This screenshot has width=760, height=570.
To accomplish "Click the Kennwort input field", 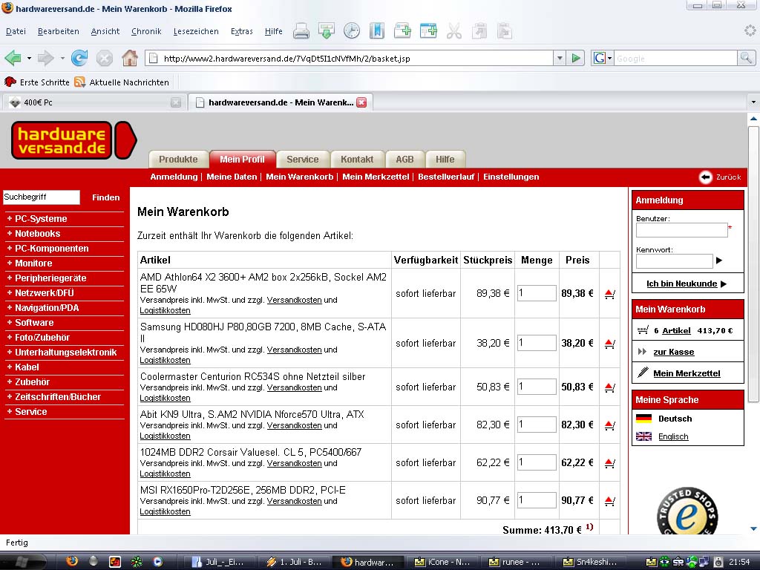I will (x=674, y=261).
